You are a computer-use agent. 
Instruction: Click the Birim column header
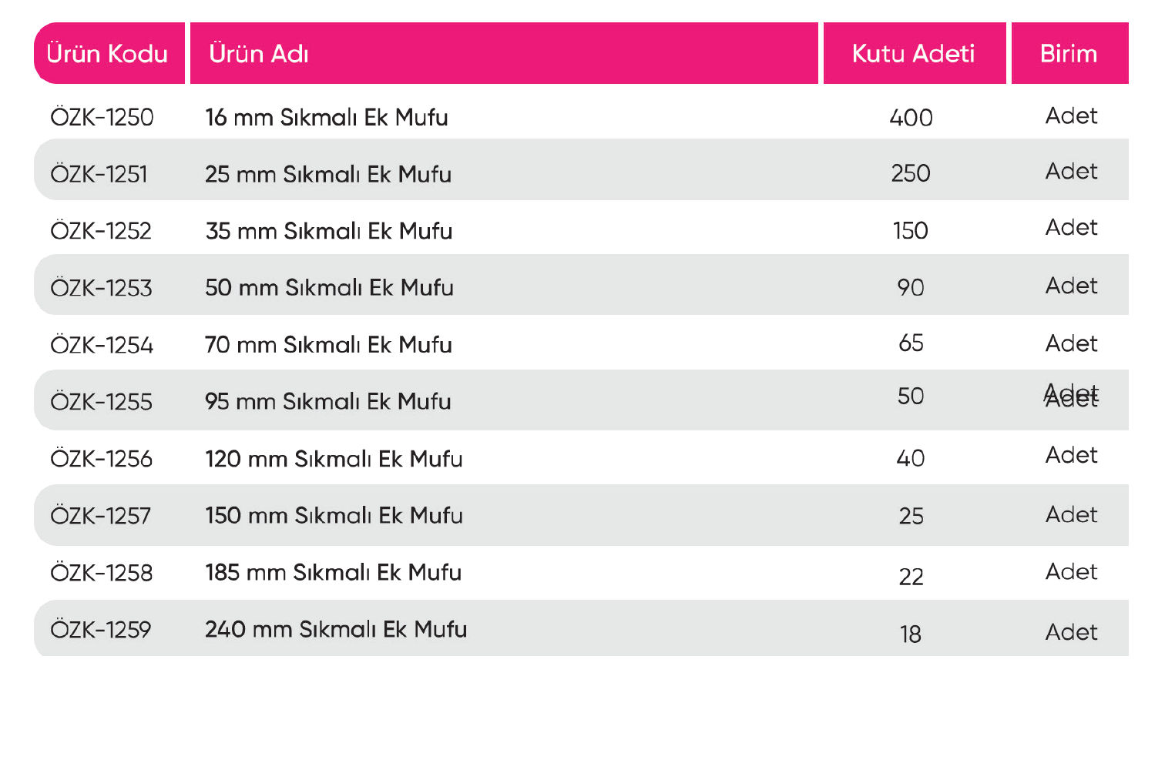(1068, 54)
